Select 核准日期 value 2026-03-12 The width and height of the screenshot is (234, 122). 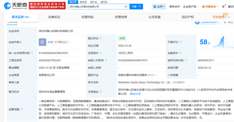point(205,68)
